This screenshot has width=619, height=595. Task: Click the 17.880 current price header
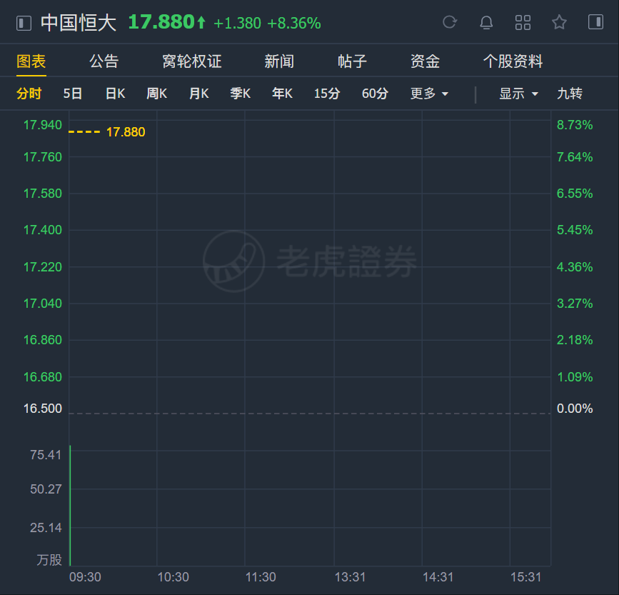161,22
